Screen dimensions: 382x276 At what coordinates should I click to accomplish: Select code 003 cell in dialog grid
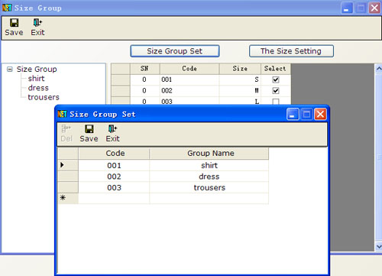pos(114,187)
